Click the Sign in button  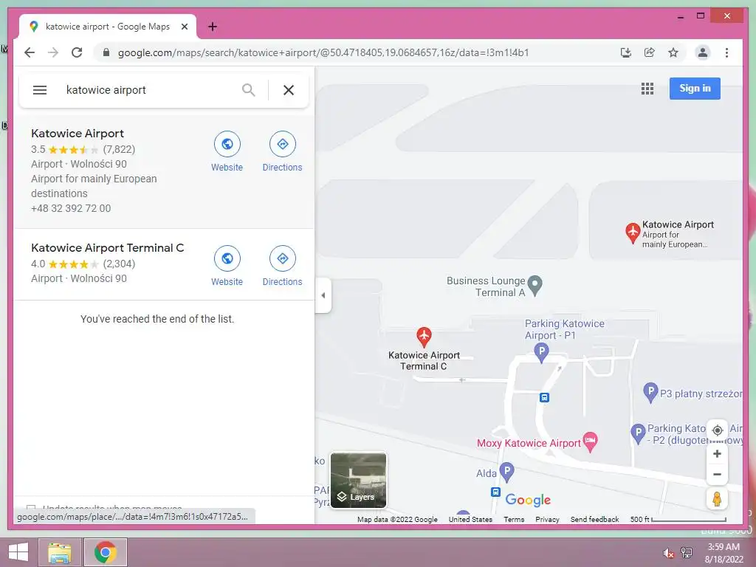click(695, 89)
